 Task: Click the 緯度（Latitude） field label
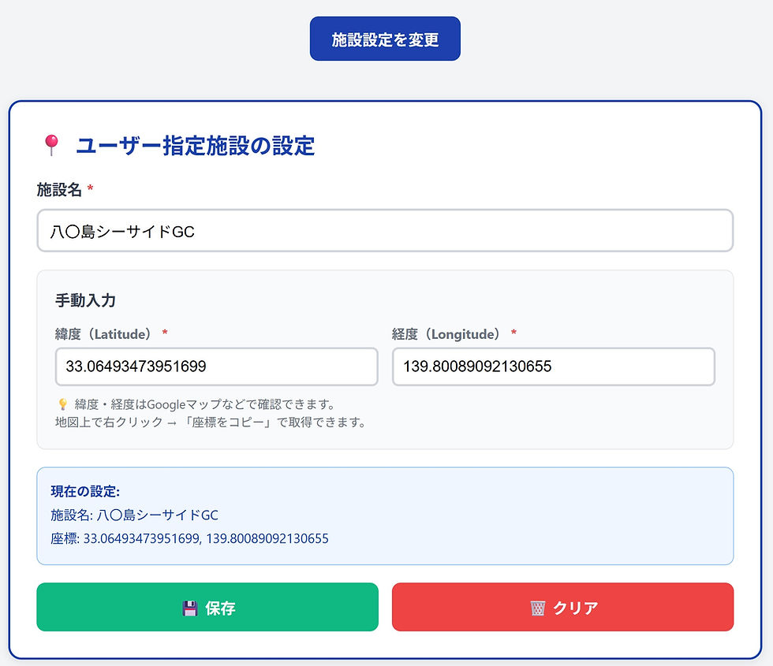point(104,334)
